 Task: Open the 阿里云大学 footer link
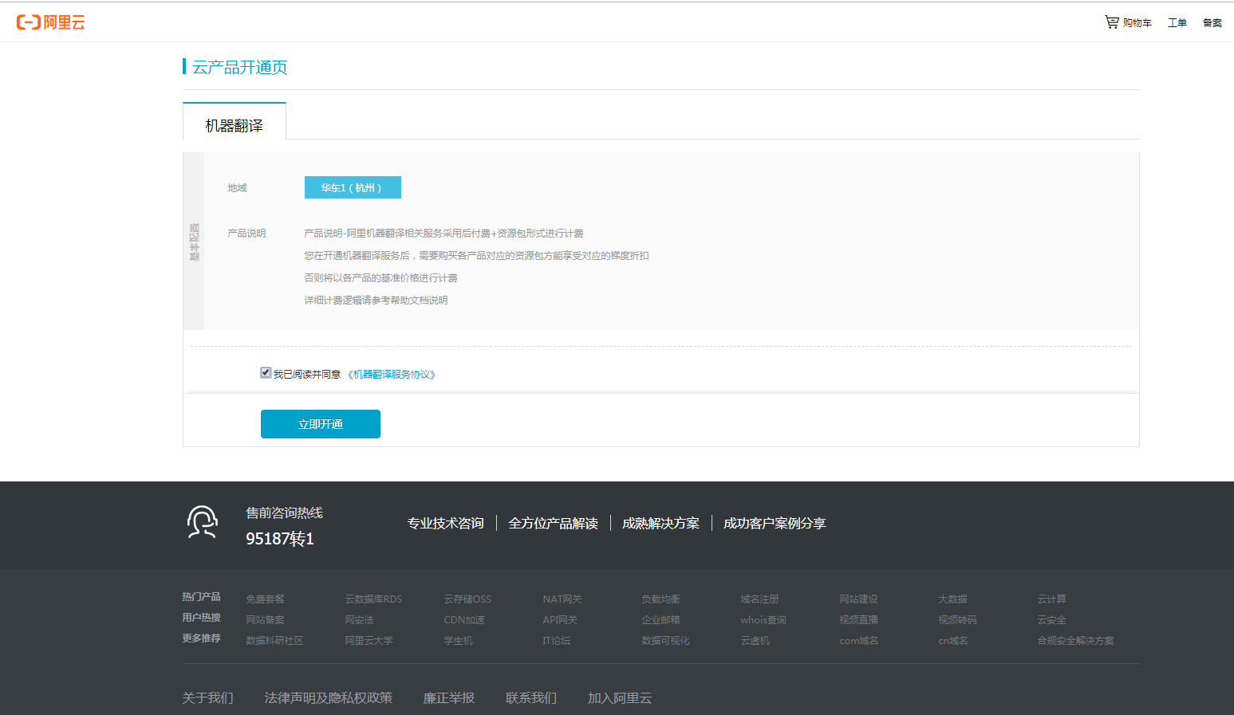pyautogui.click(x=369, y=640)
